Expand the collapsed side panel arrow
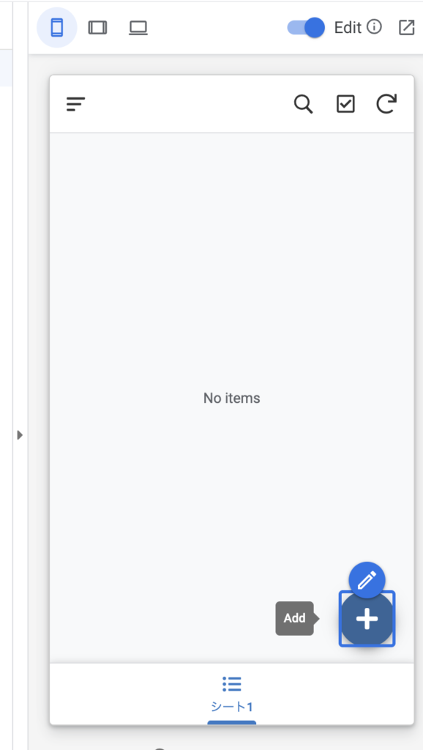This screenshot has height=750, width=423. (20, 435)
